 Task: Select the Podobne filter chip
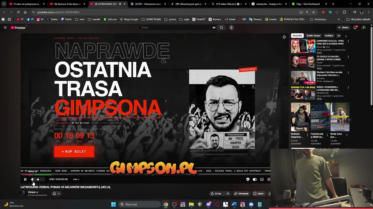(x=329, y=36)
